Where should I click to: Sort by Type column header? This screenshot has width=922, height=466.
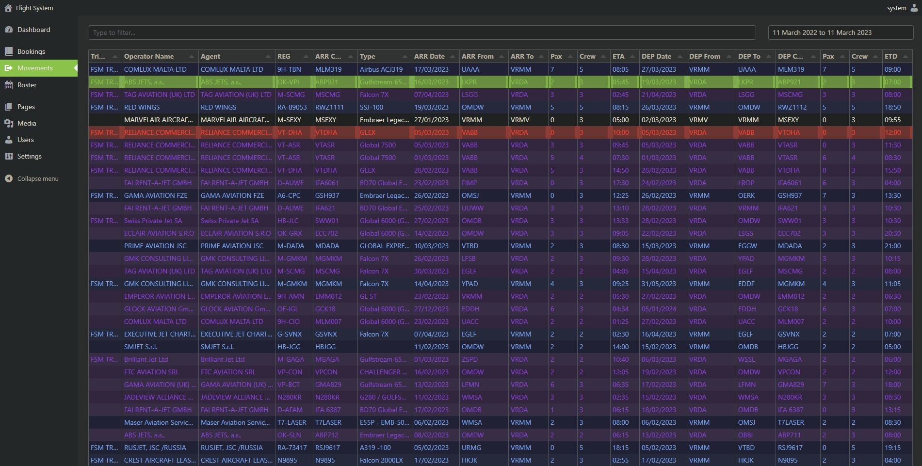pyautogui.click(x=384, y=56)
